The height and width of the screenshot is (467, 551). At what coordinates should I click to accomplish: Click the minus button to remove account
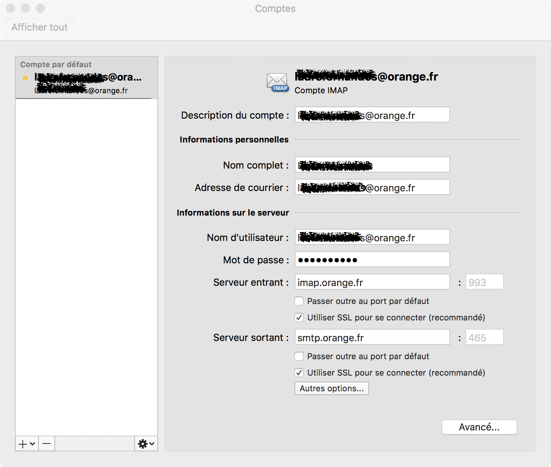[47, 444]
